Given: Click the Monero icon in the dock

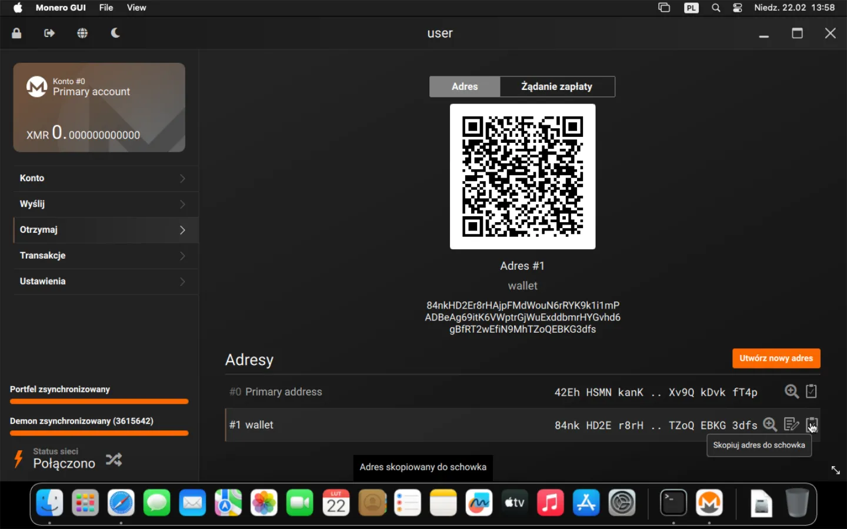Looking at the screenshot, I should [x=709, y=503].
